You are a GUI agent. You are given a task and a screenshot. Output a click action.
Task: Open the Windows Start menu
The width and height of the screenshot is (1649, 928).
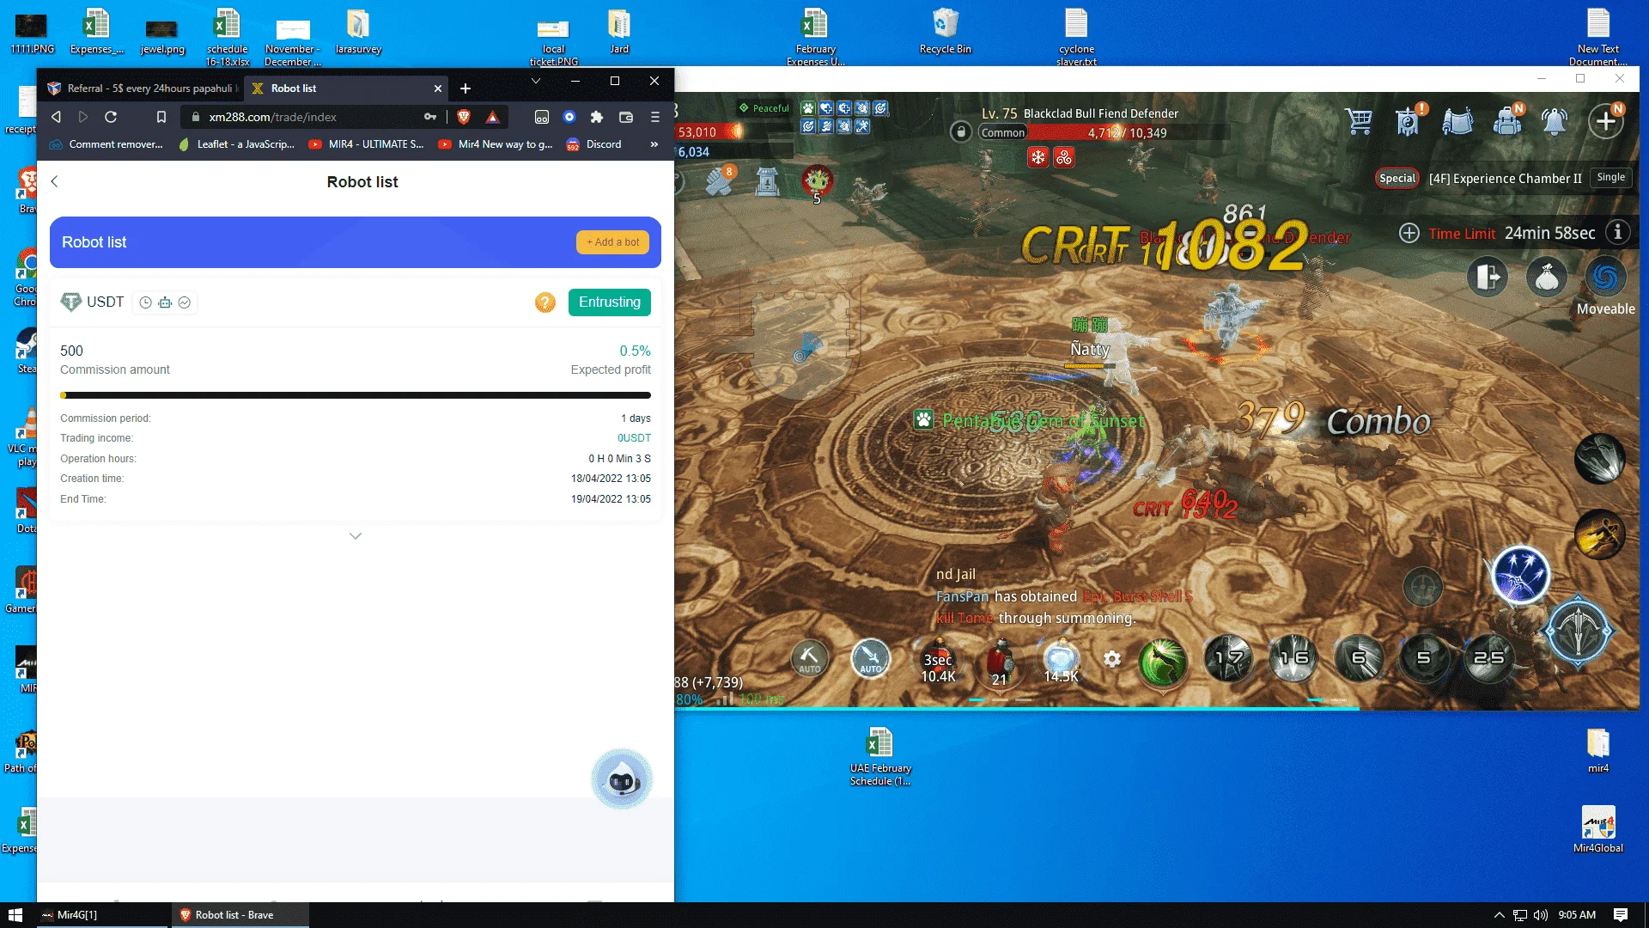(x=15, y=915)
